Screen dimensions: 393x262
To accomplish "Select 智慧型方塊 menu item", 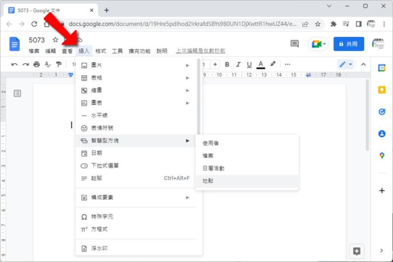I will point(136,141).
